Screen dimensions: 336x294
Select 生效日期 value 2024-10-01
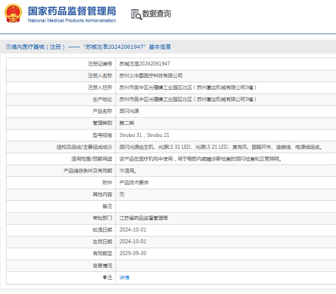pos(133,242)
